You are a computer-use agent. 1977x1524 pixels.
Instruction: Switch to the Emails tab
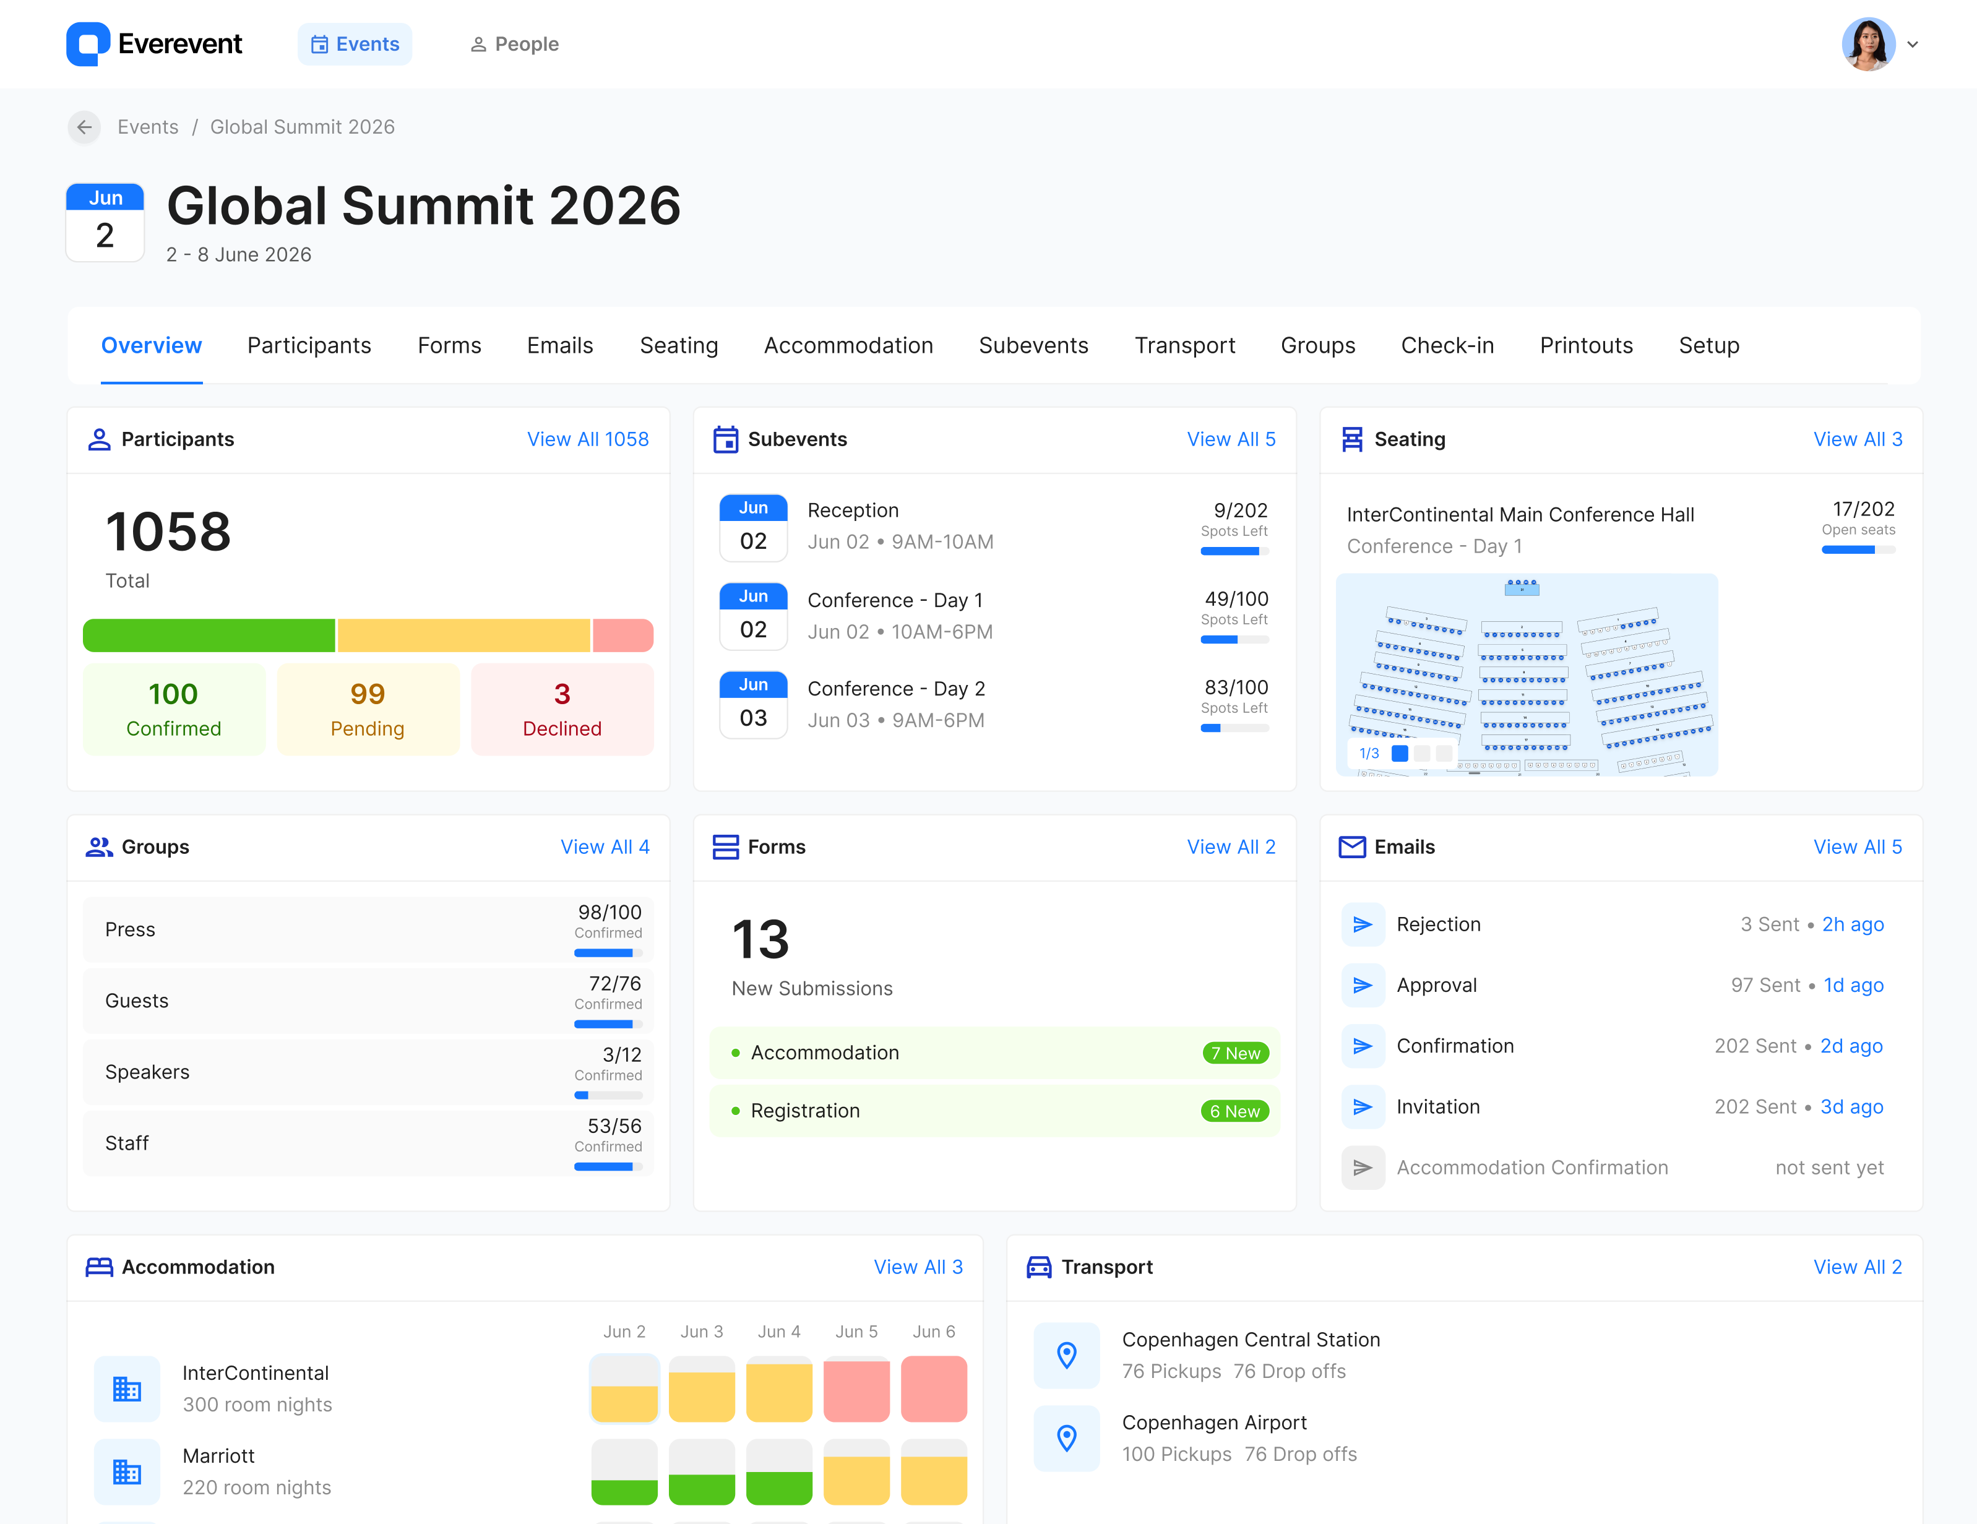pyautogui.click(x=561, y=346)
